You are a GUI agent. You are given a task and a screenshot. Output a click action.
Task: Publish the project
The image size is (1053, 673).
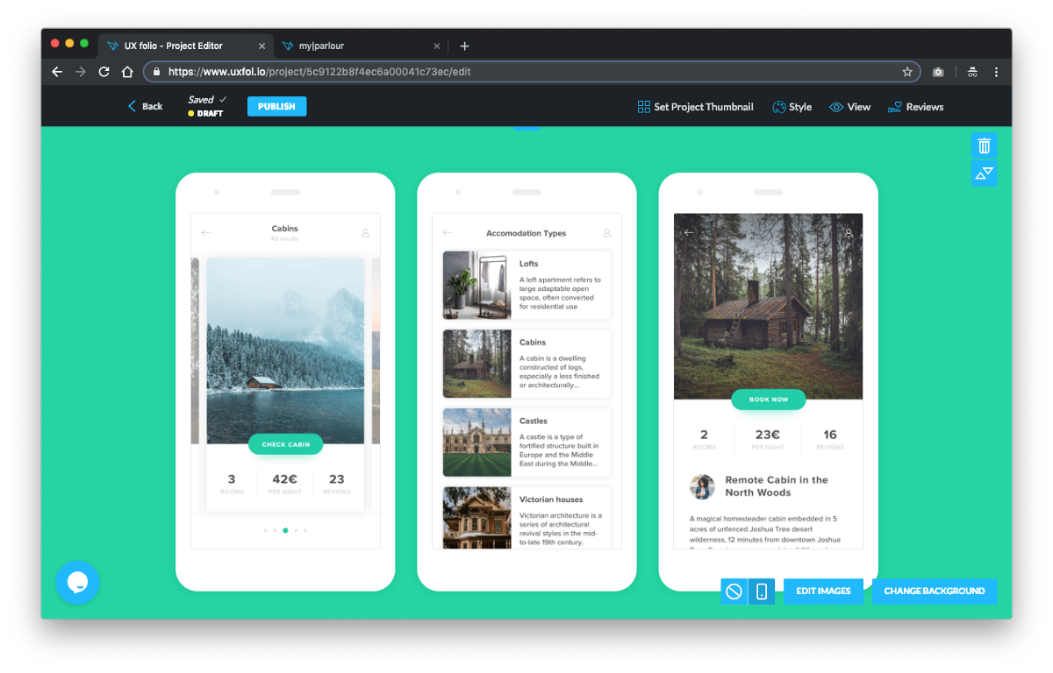click(276, 106)
